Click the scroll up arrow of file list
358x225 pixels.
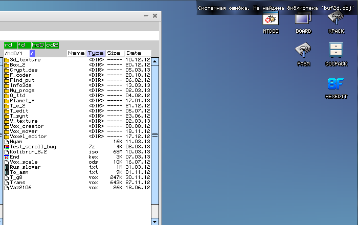point(155,61)
